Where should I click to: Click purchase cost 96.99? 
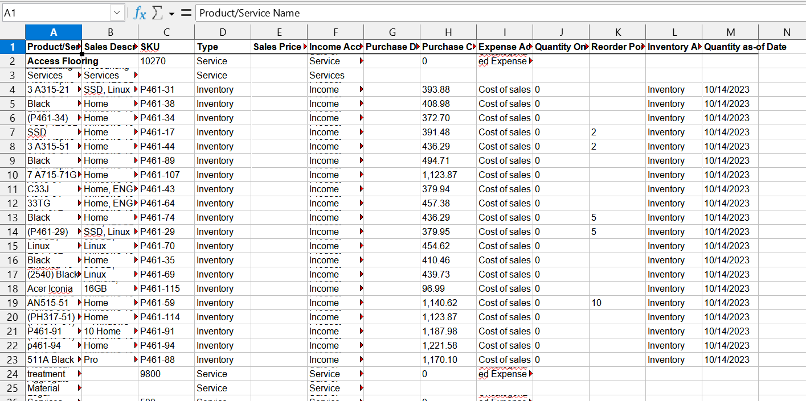tap(448, 288)
